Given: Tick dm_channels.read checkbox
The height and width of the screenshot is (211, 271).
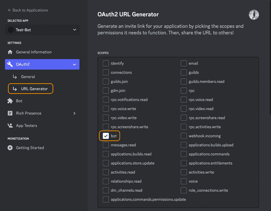Looking at the screenshot, I should (x=106, y=190).
